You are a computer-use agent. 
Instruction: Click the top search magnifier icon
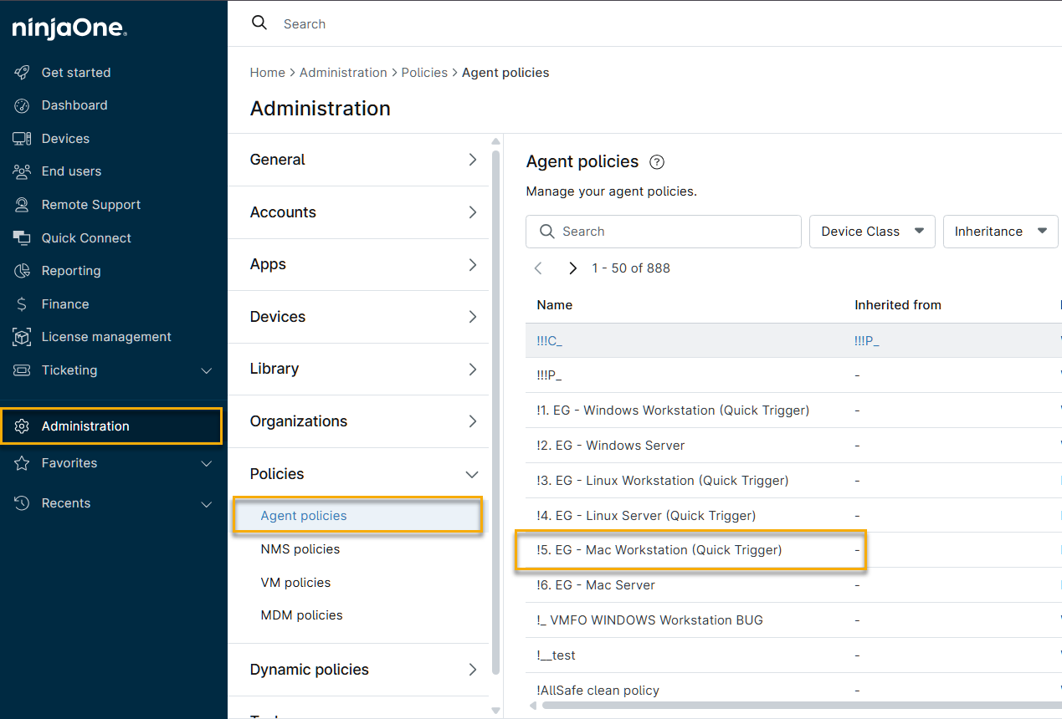coord(259,23)
